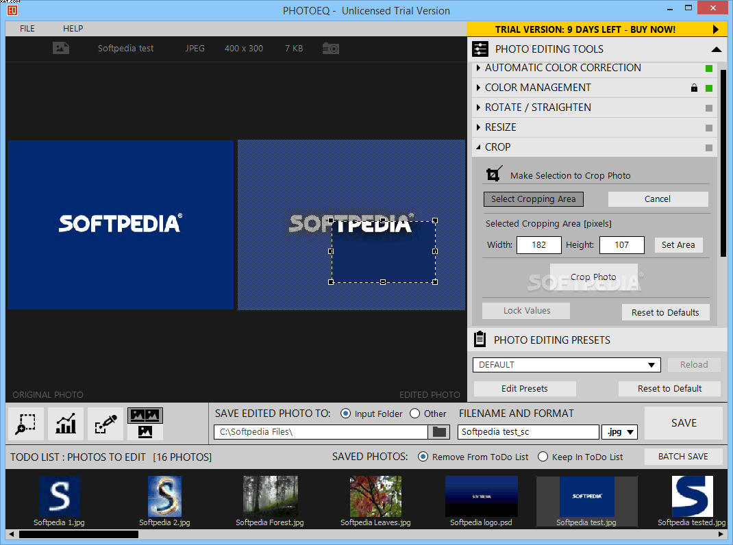The image size is (733, 545).
Task: Click the Photo Editing Presets clipboard icon
Action: 480,340
